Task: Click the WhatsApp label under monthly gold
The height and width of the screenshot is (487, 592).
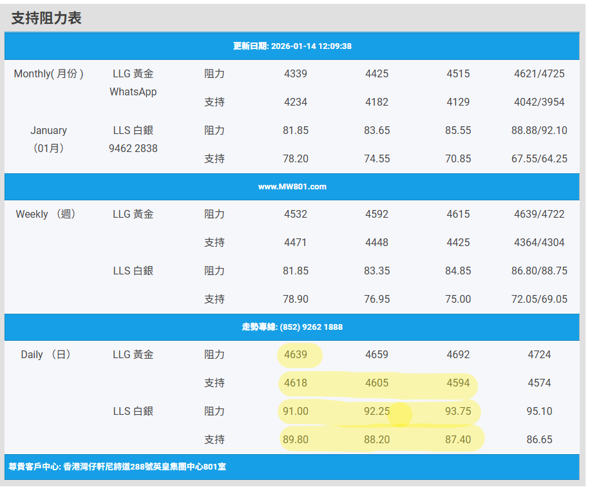Action: pos(133,92)
